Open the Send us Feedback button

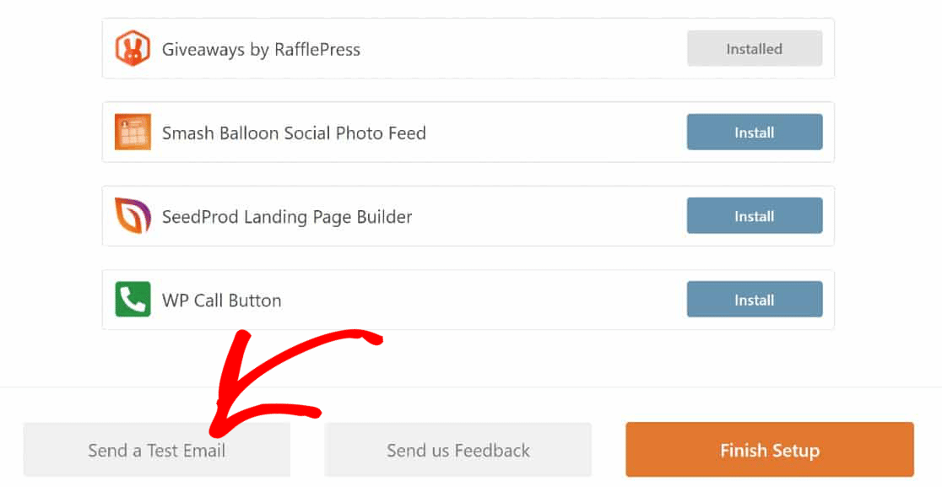[457, 450]
